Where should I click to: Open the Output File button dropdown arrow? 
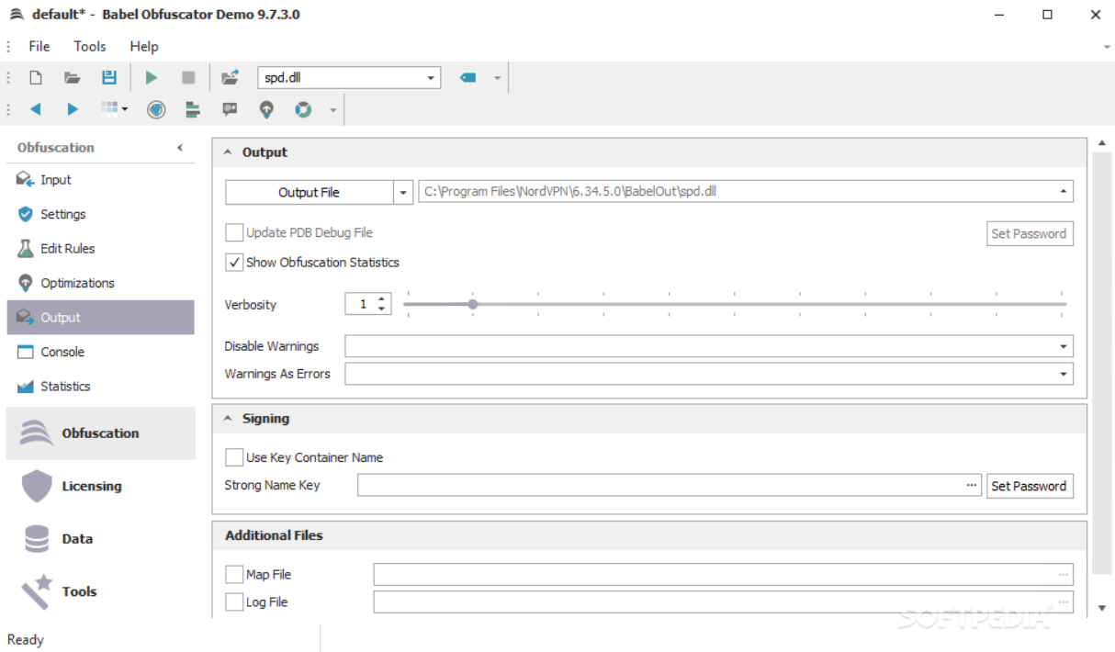[x=402, y=192]
